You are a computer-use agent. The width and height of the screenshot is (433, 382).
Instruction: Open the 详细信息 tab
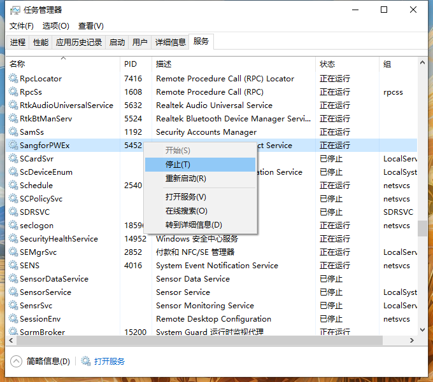(x=171, y=42)
